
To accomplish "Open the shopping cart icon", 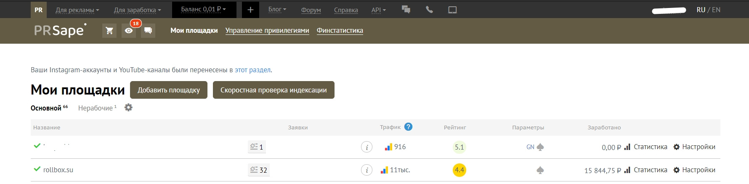I will click(x=109, y=31).
